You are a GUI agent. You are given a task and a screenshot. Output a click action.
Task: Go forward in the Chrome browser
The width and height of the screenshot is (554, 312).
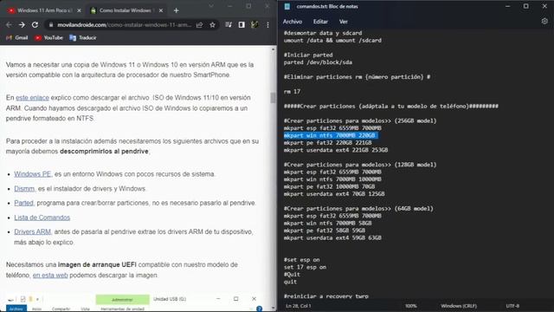tap(22, 25)
